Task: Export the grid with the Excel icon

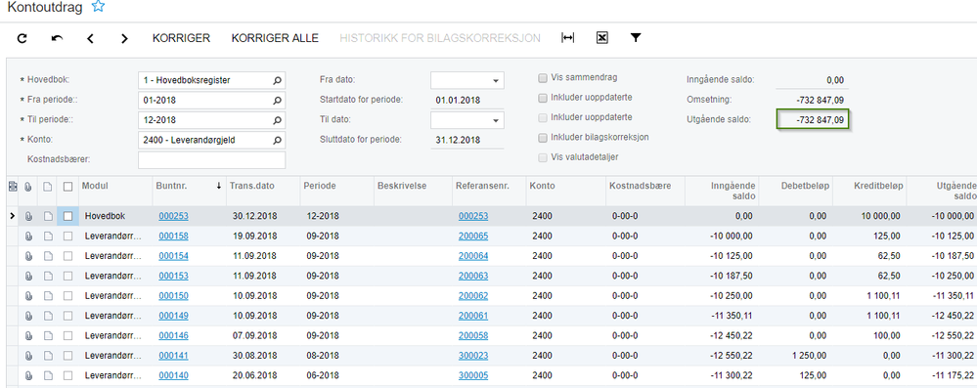Action: [x=601, y=38]
